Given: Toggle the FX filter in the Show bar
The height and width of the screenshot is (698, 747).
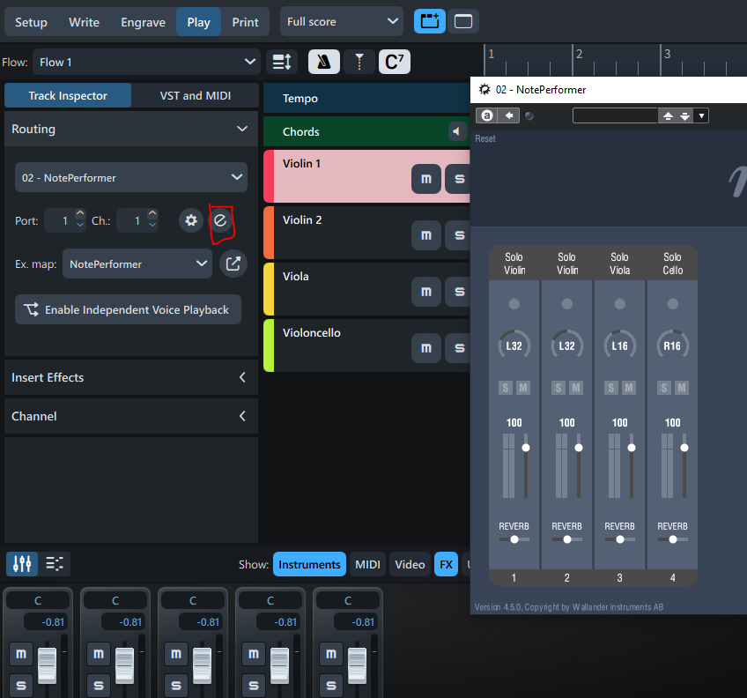Looking at the screenshot, I should tap(446, 563).
